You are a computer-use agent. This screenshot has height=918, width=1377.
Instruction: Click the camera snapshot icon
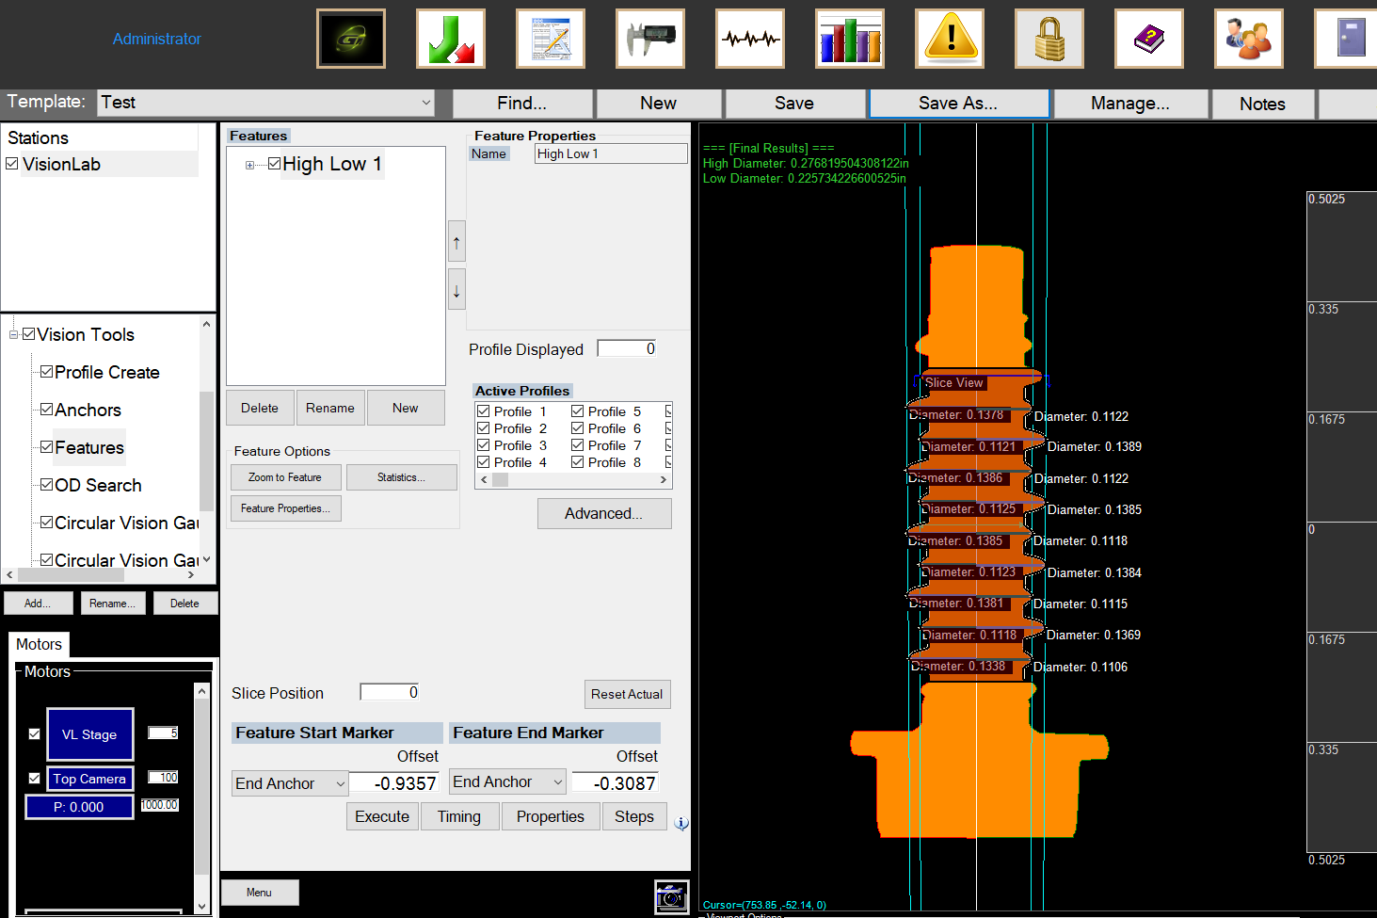(x=671, y=896)
